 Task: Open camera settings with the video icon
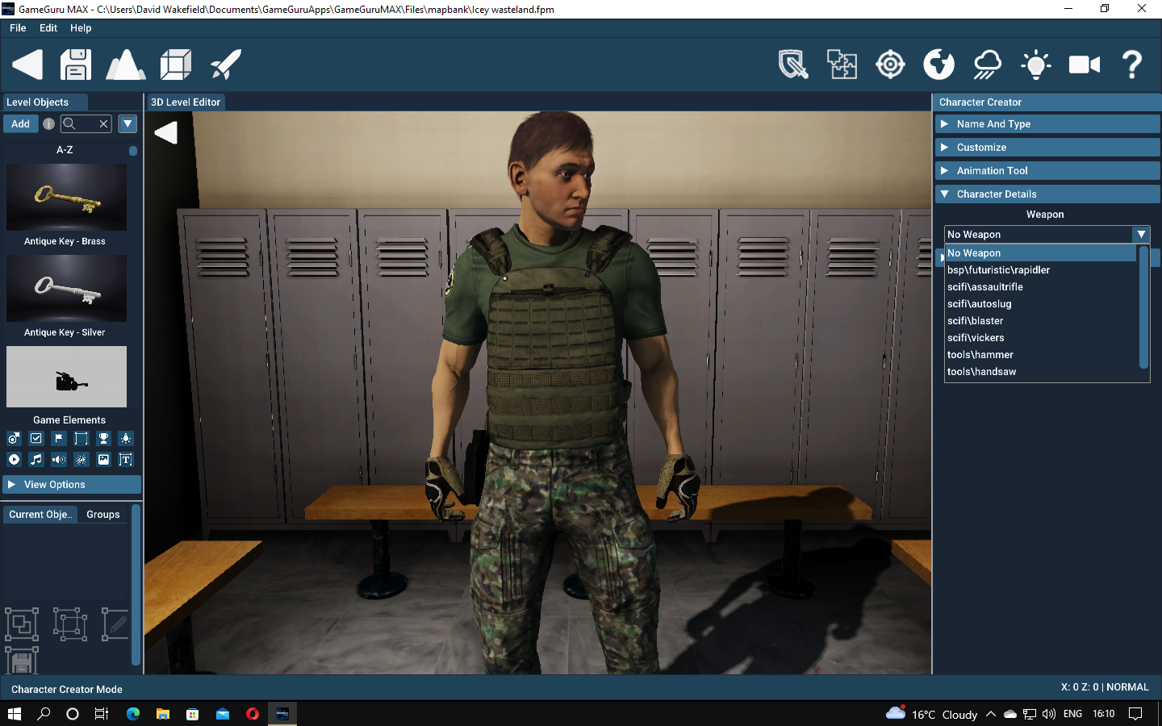click(x=1084, y=65)
